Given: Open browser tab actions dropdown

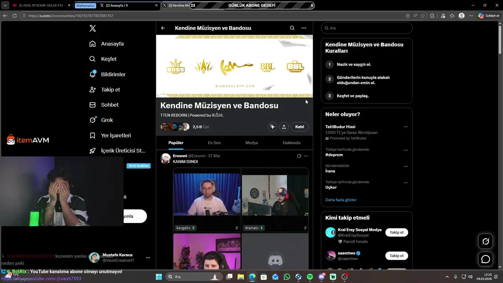Looking at the screenshot, I should [5, 6].
